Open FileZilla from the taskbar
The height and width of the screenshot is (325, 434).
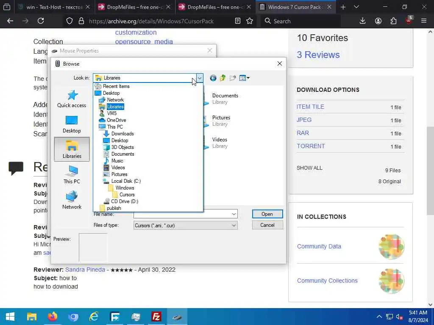point(156,317)
